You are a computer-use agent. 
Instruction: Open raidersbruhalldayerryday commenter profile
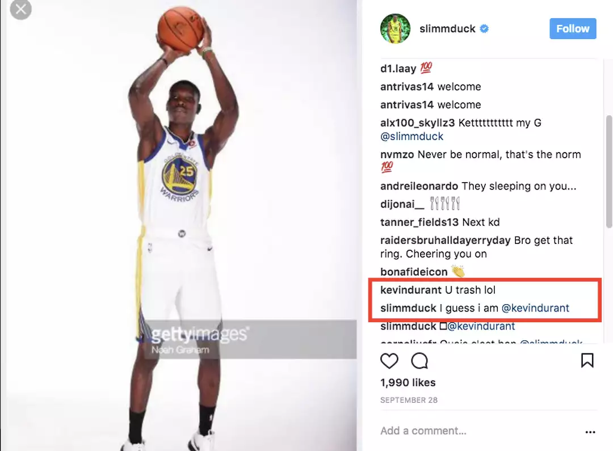(x=446, y=240)
